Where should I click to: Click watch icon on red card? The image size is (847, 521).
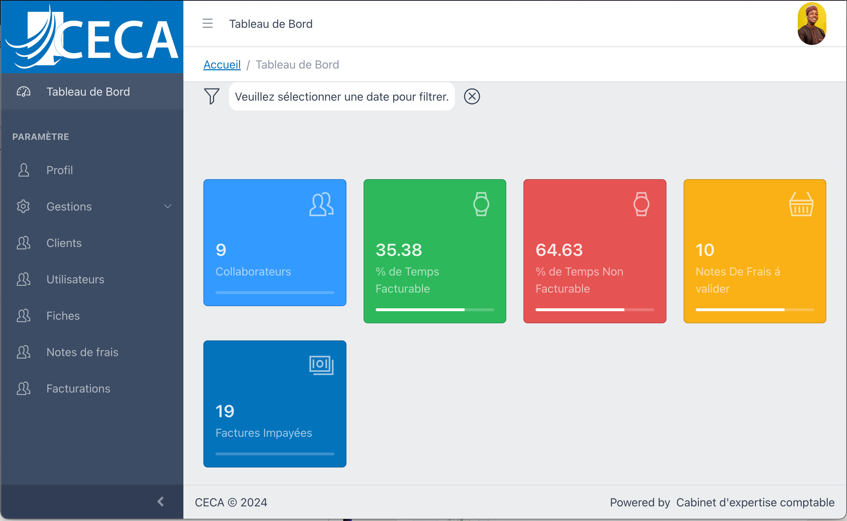coord(641,204)
